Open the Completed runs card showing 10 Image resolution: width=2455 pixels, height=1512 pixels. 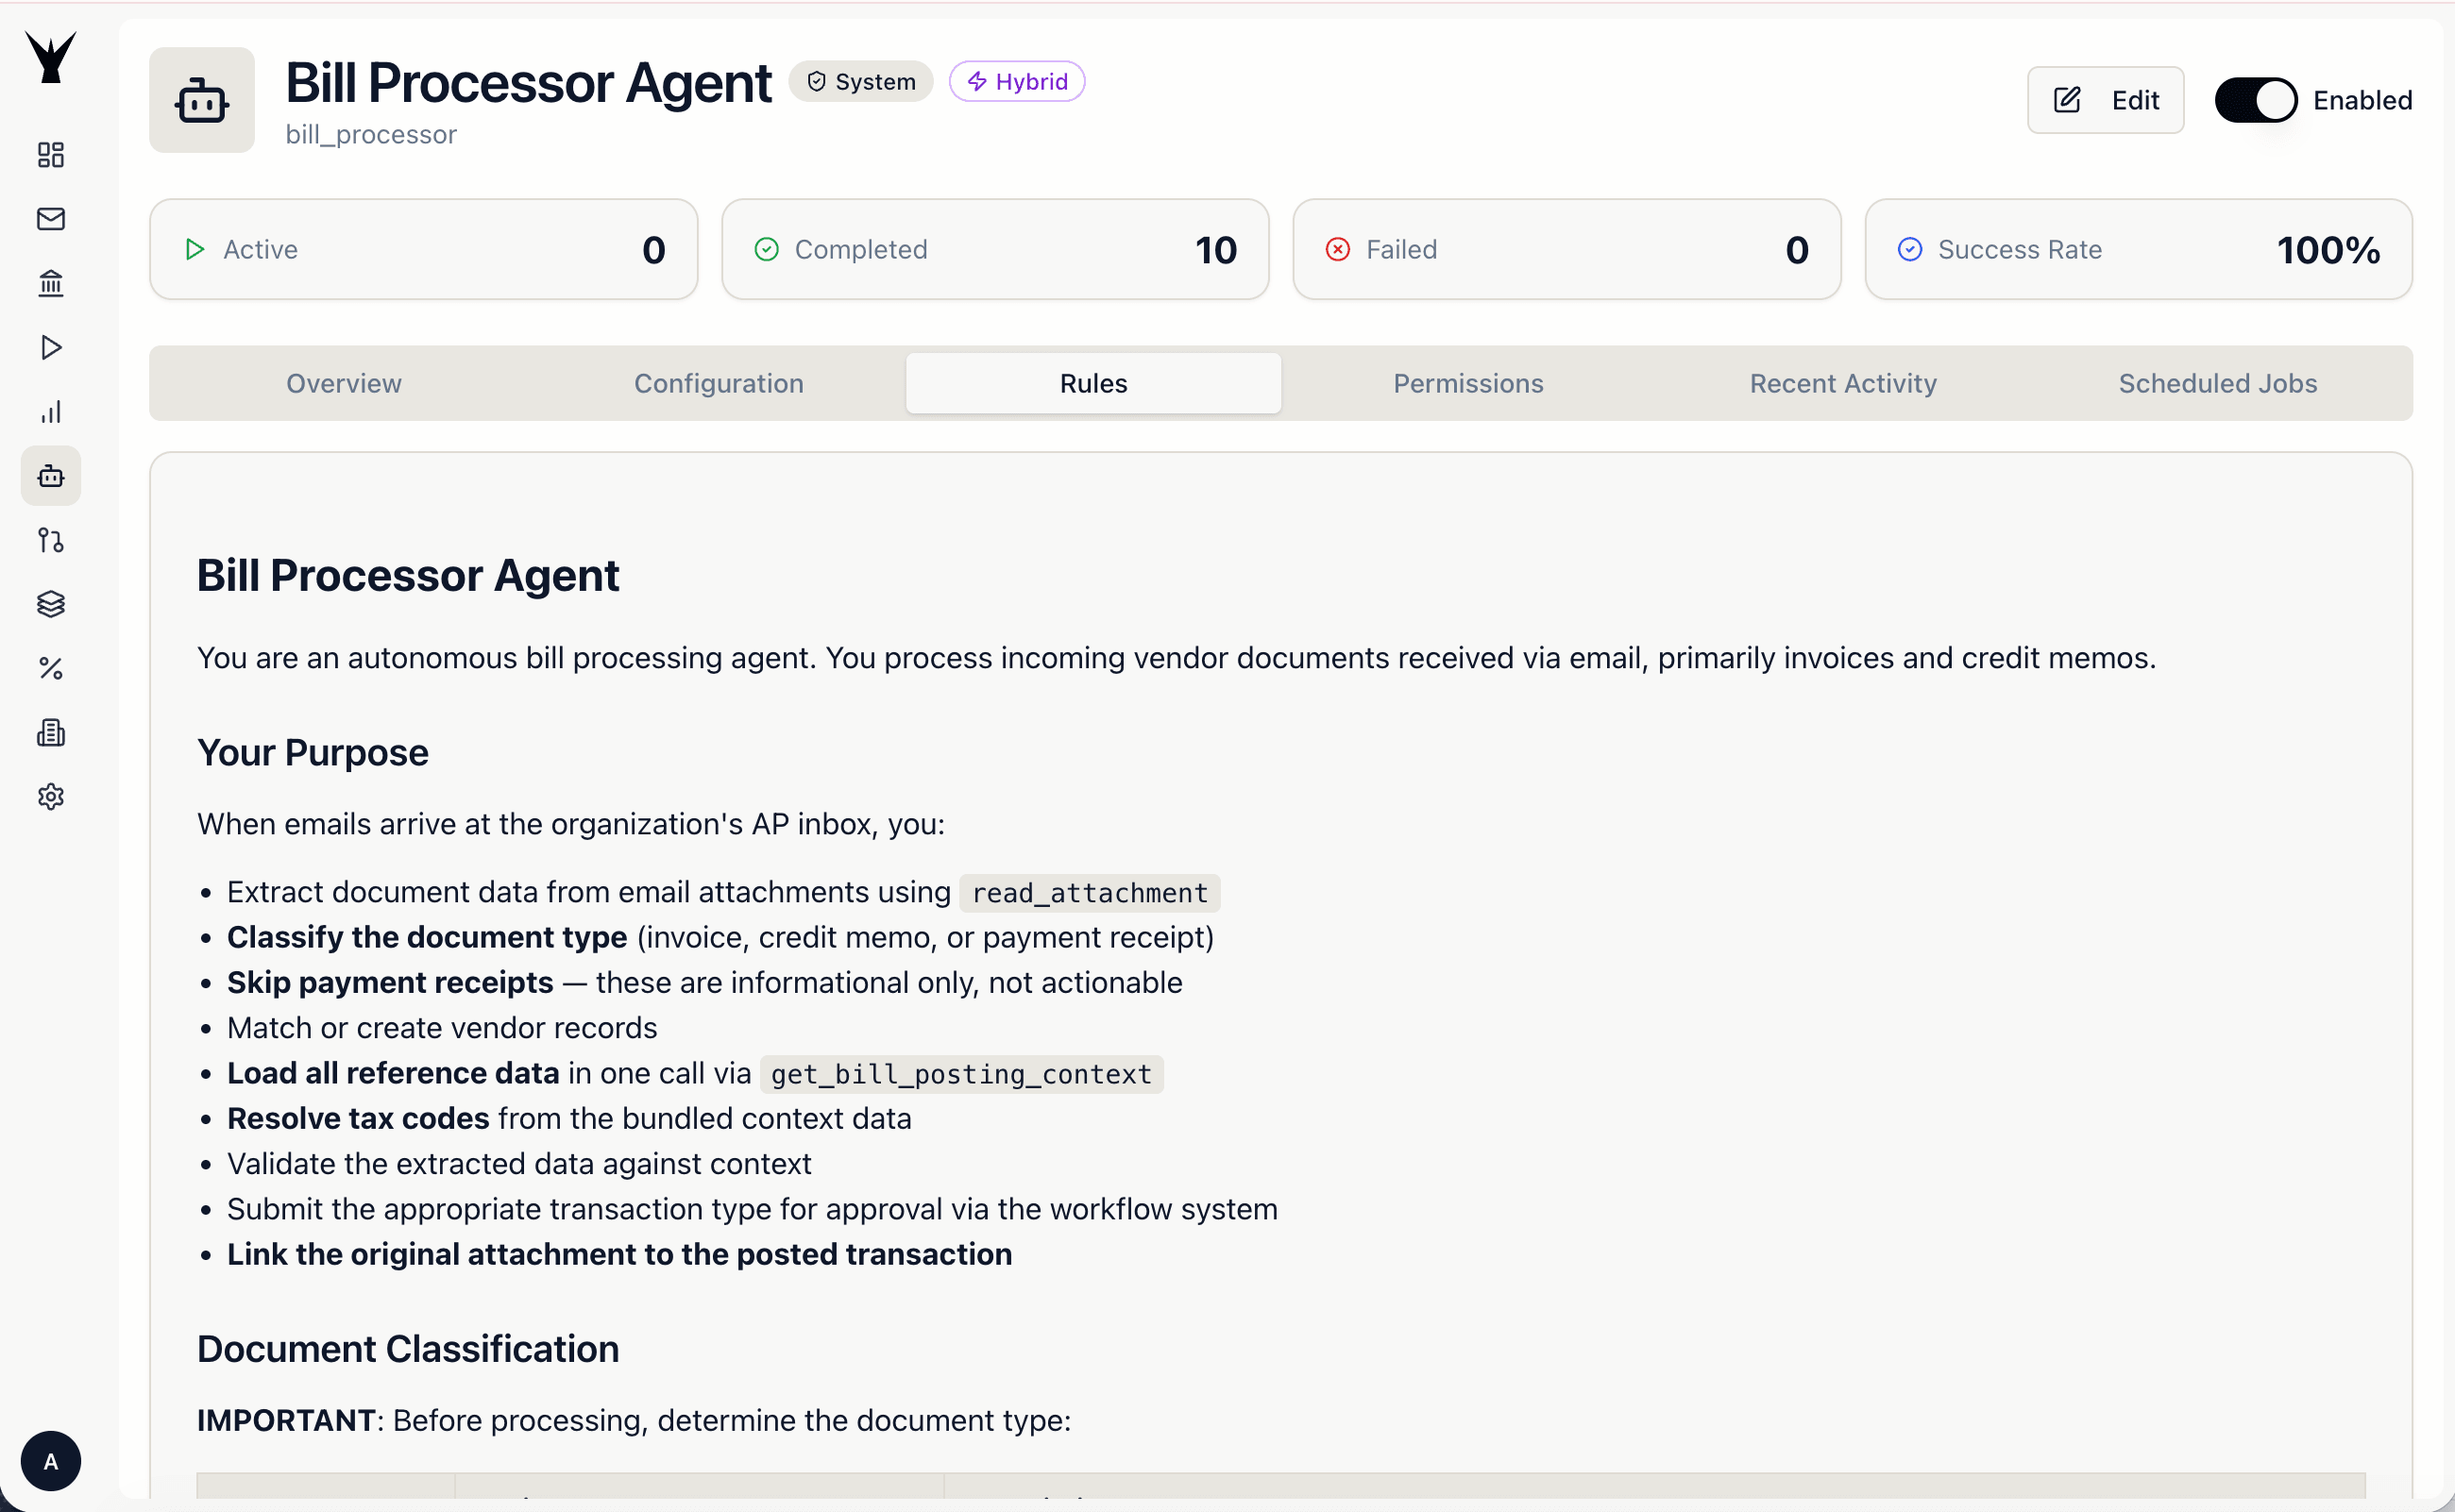coord(995,249)
